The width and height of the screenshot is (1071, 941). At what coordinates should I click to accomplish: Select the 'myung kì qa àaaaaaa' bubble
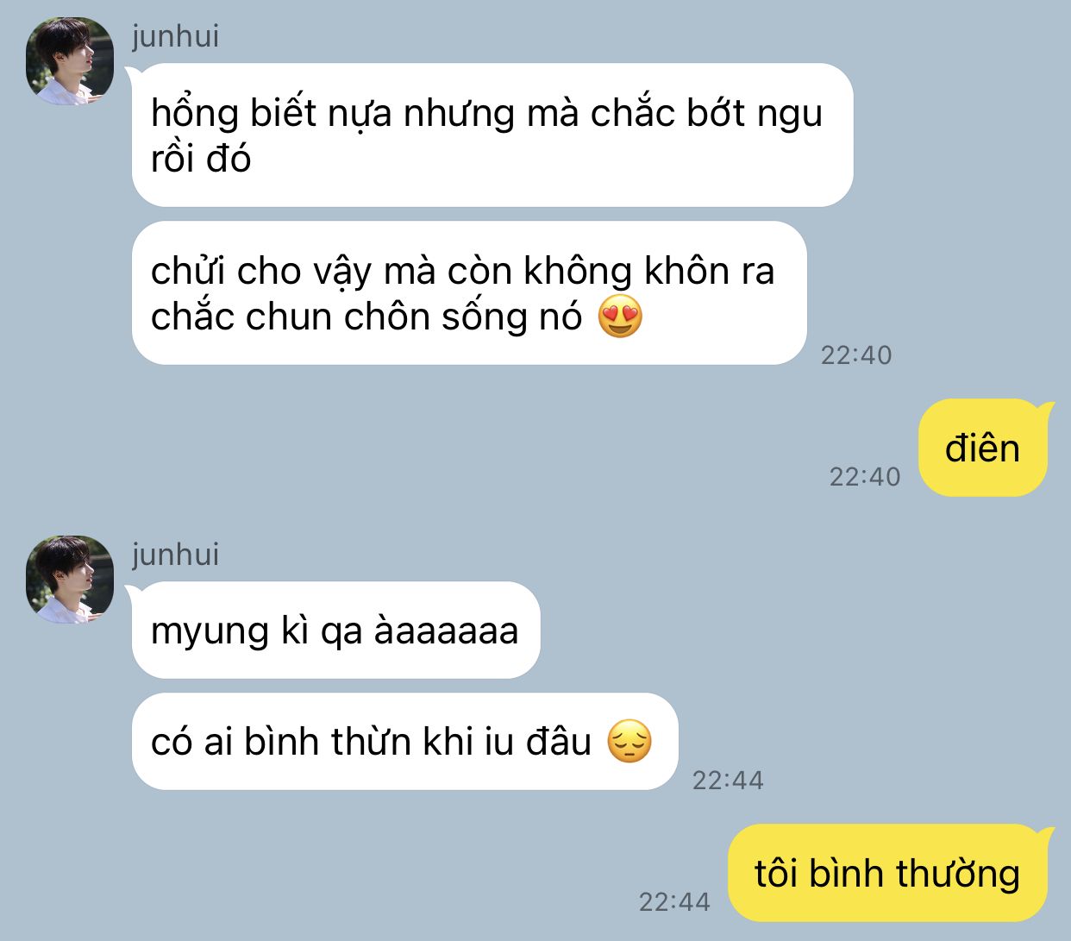coord(335,630)
